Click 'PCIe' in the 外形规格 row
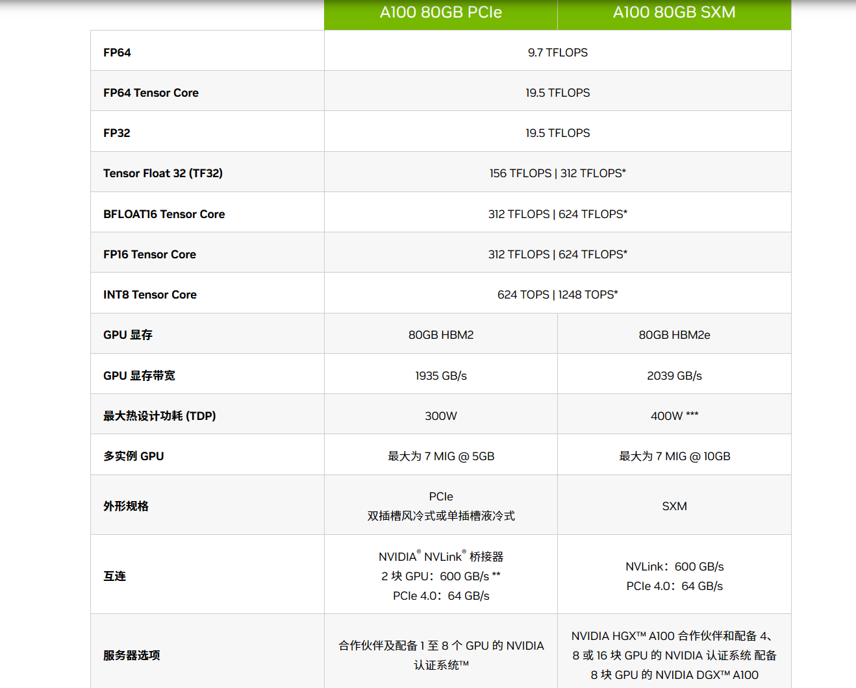 [x=441, y=497]
